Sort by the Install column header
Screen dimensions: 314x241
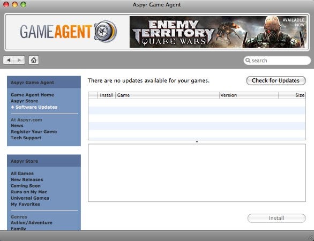107,95
